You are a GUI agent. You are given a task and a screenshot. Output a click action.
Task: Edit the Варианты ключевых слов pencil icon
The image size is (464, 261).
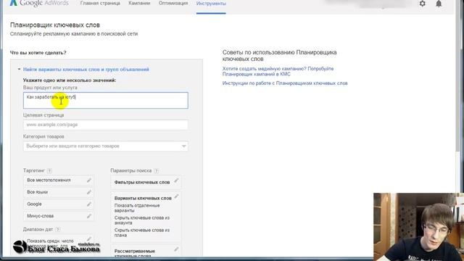(x=176, y=196)
